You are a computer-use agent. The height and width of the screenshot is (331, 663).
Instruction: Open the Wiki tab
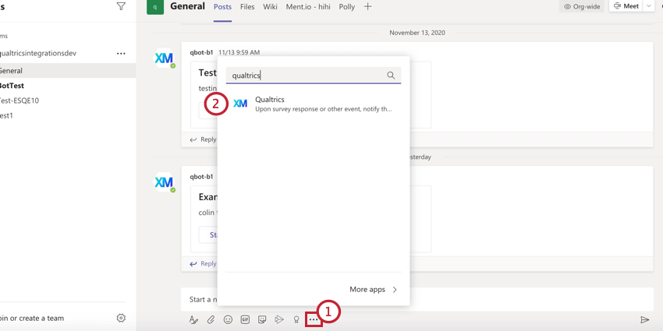click(x=270, y=7)
